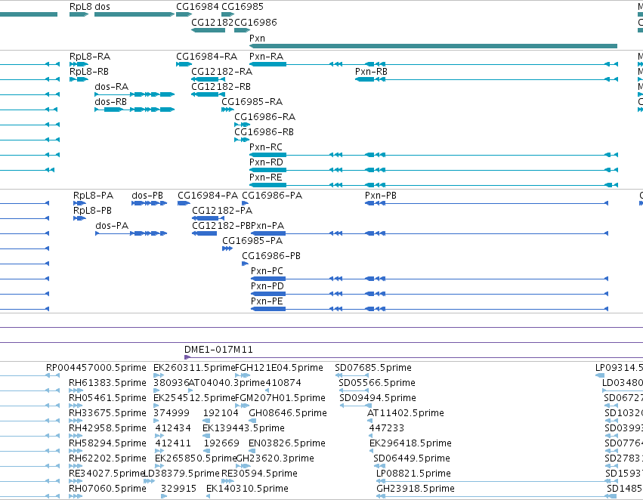Open the CG16984-PA protein label
This screenshot has width=643, height=500.
click(208, 195)
